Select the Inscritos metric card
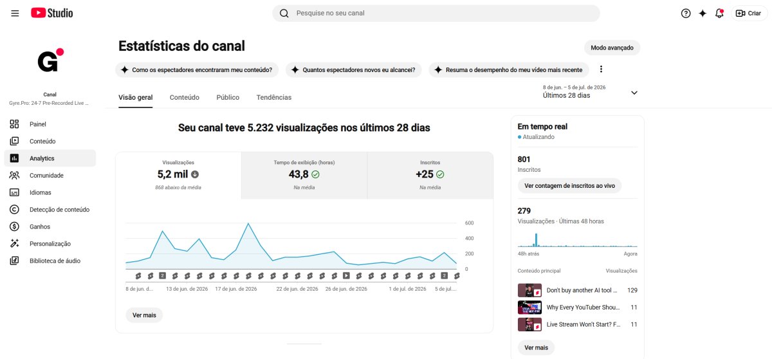The image size is (772, 359). click(430, 175)
